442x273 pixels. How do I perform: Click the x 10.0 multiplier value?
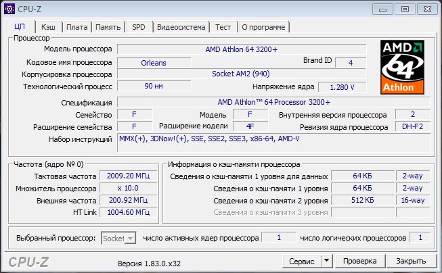[128, 188]
